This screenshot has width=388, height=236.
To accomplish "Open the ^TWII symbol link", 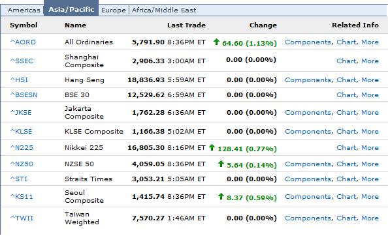I will click(x=22, y=218).
